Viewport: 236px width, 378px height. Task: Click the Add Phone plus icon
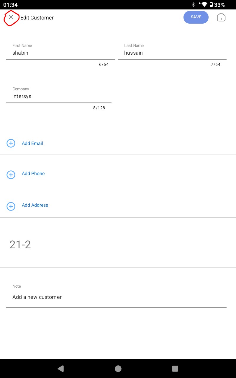pyautogui.click(x=11, y=175)
